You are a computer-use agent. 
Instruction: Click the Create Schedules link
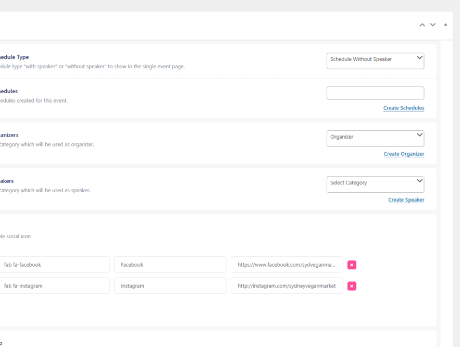click(404, 108)
